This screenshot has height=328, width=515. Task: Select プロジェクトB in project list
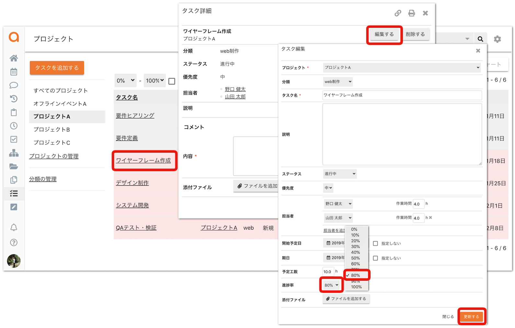(52, 129)
